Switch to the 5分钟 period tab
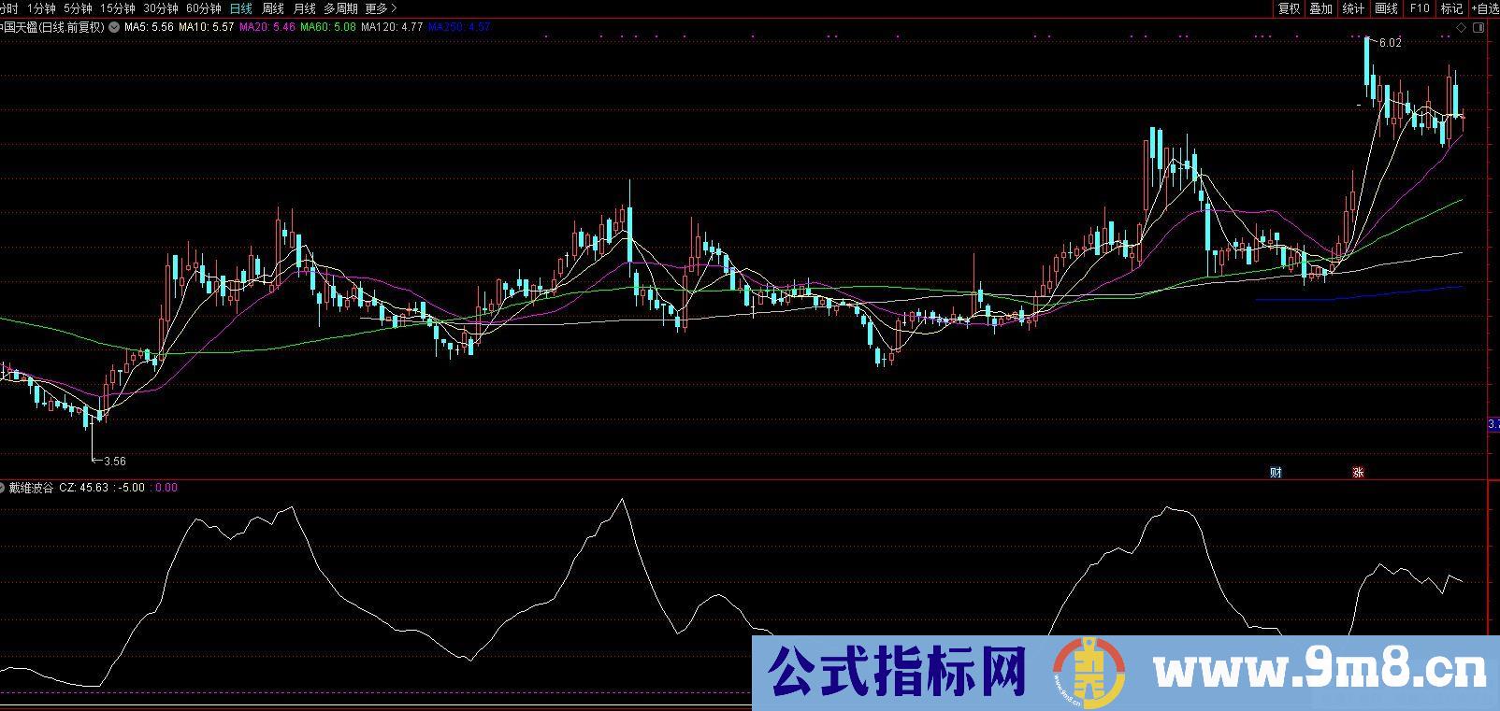 coord(78,8)
